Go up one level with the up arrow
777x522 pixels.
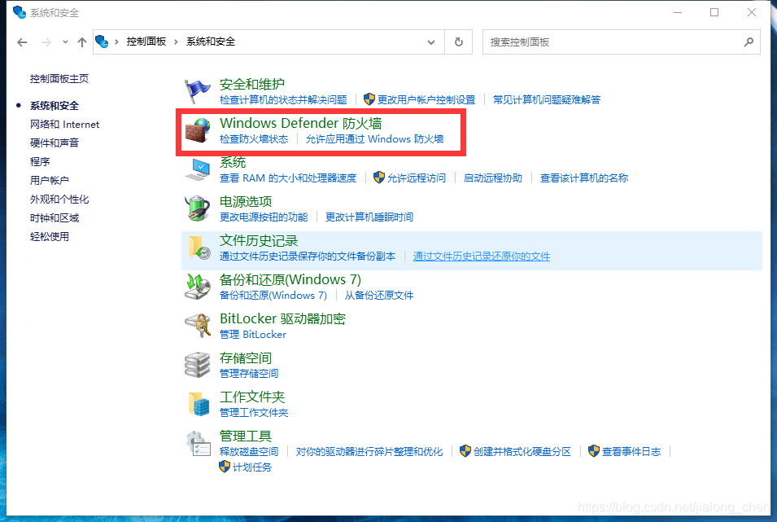pos(81,42)
